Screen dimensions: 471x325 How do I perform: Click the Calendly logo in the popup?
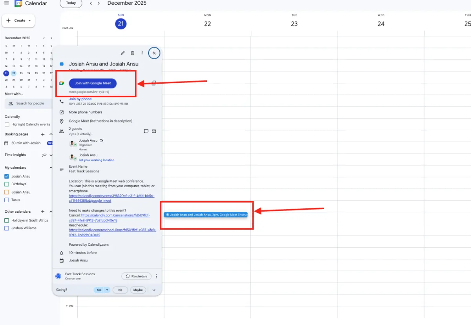(58, 276)
